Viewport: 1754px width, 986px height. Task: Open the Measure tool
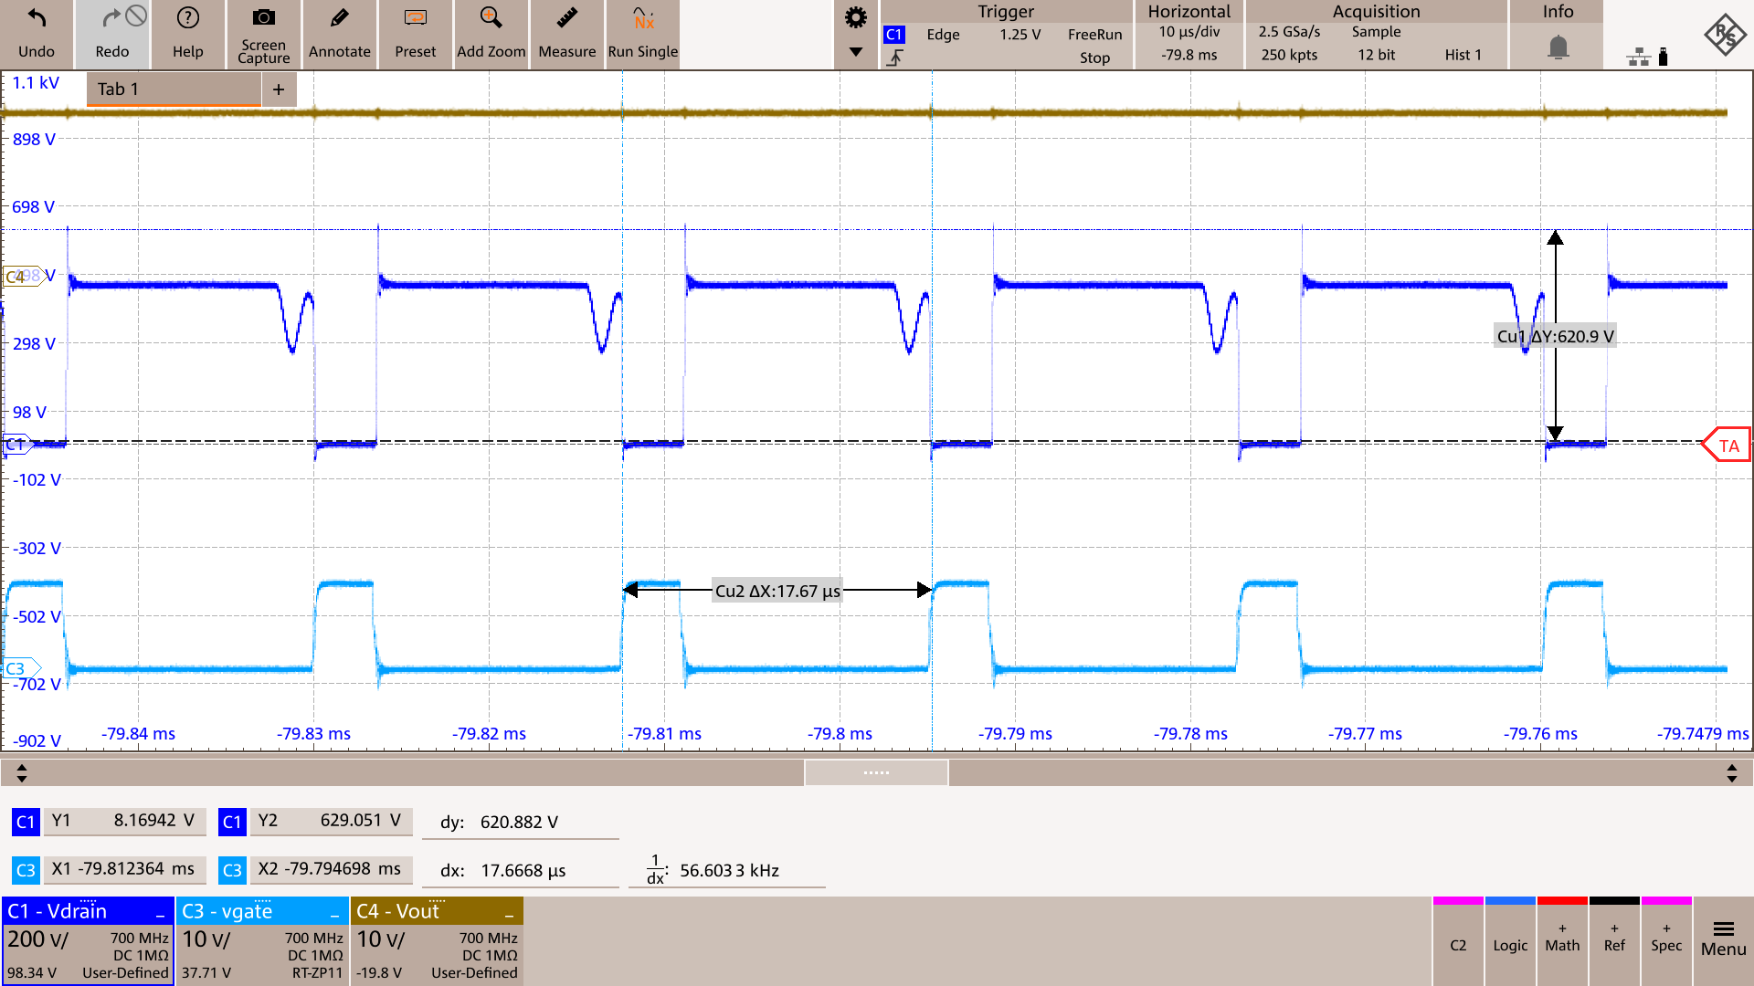[x=566, y=32]
